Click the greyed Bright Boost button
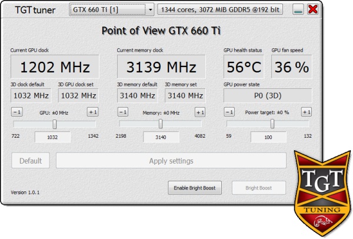The height and width of the screenshot is (239, 353). tap(259, 188)
